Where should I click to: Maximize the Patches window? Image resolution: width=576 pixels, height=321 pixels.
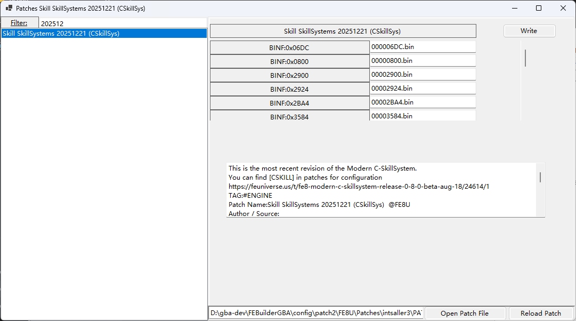click(x=539, y=9)
